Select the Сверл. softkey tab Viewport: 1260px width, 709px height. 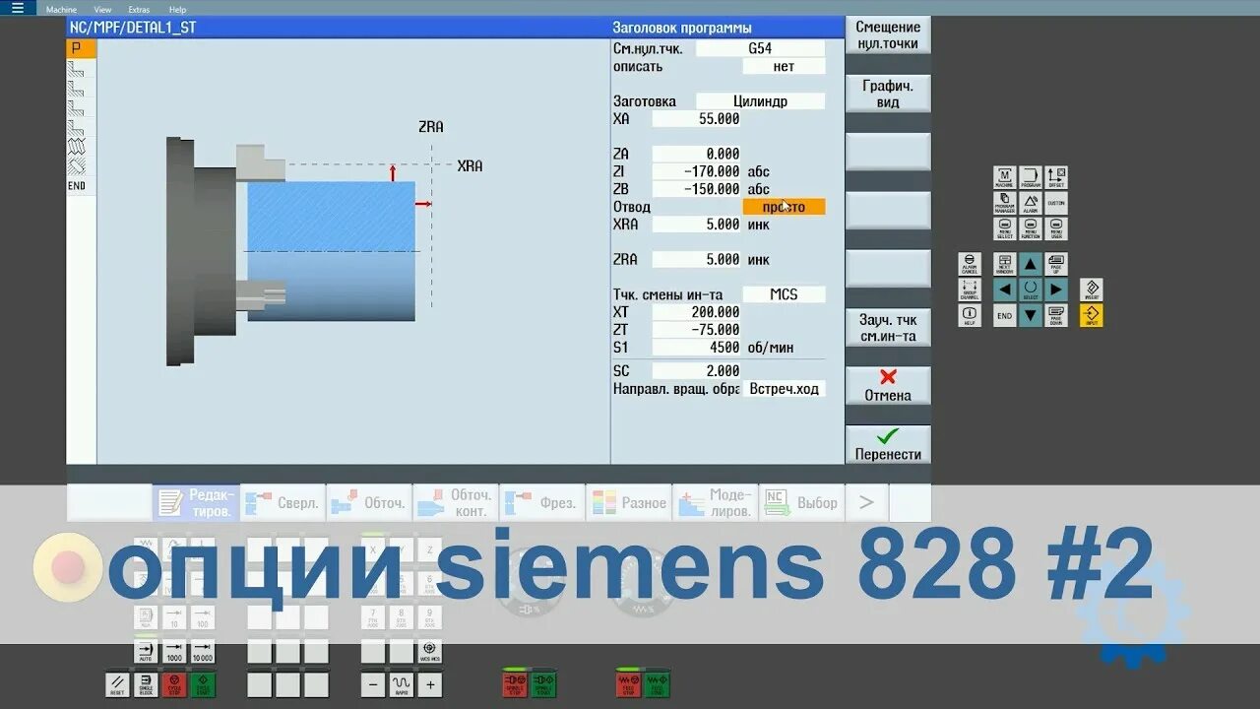point(283,503)
